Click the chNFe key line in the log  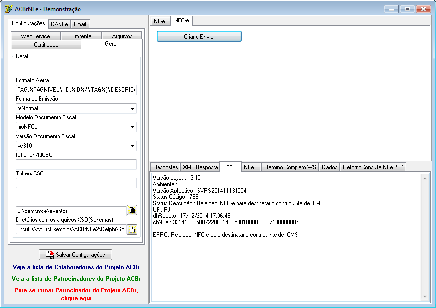tap(227, 222)
